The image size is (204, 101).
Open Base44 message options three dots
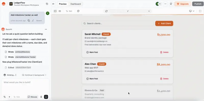(46, 29)
